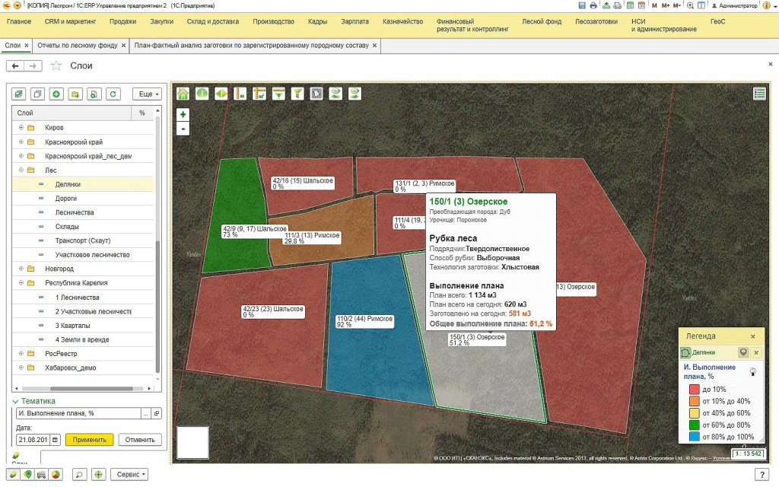Toggle the Делянки layer marker in legend
The image size is (779, 487).
point(743,352)
